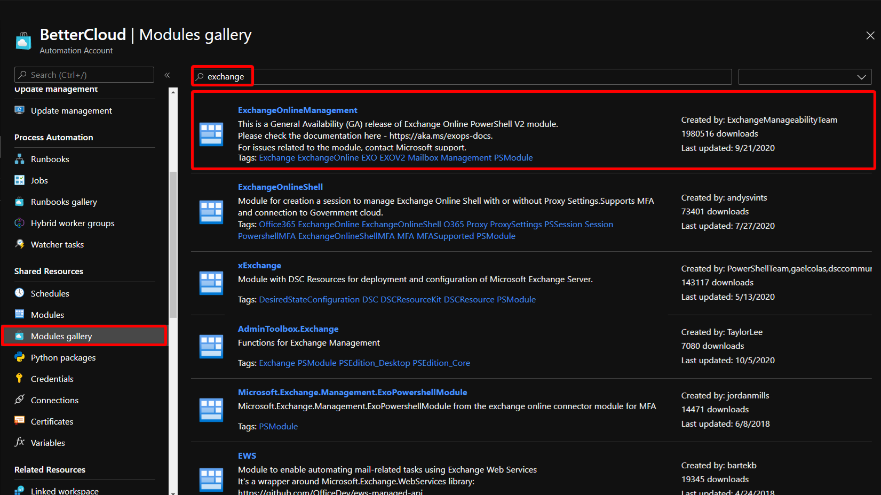881x495 pixels.
Task: Click the Certificates icon in sidebar
Action: (x=20, y=421)
